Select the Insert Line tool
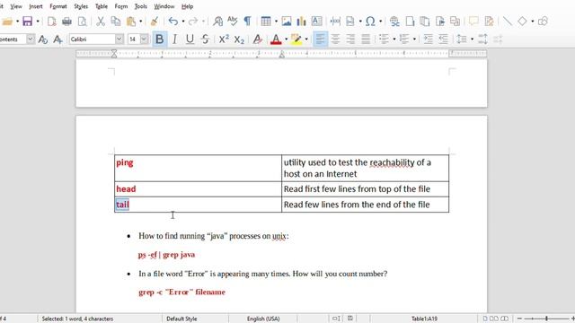This screenshot has width=575, height=323. point(507,22)
